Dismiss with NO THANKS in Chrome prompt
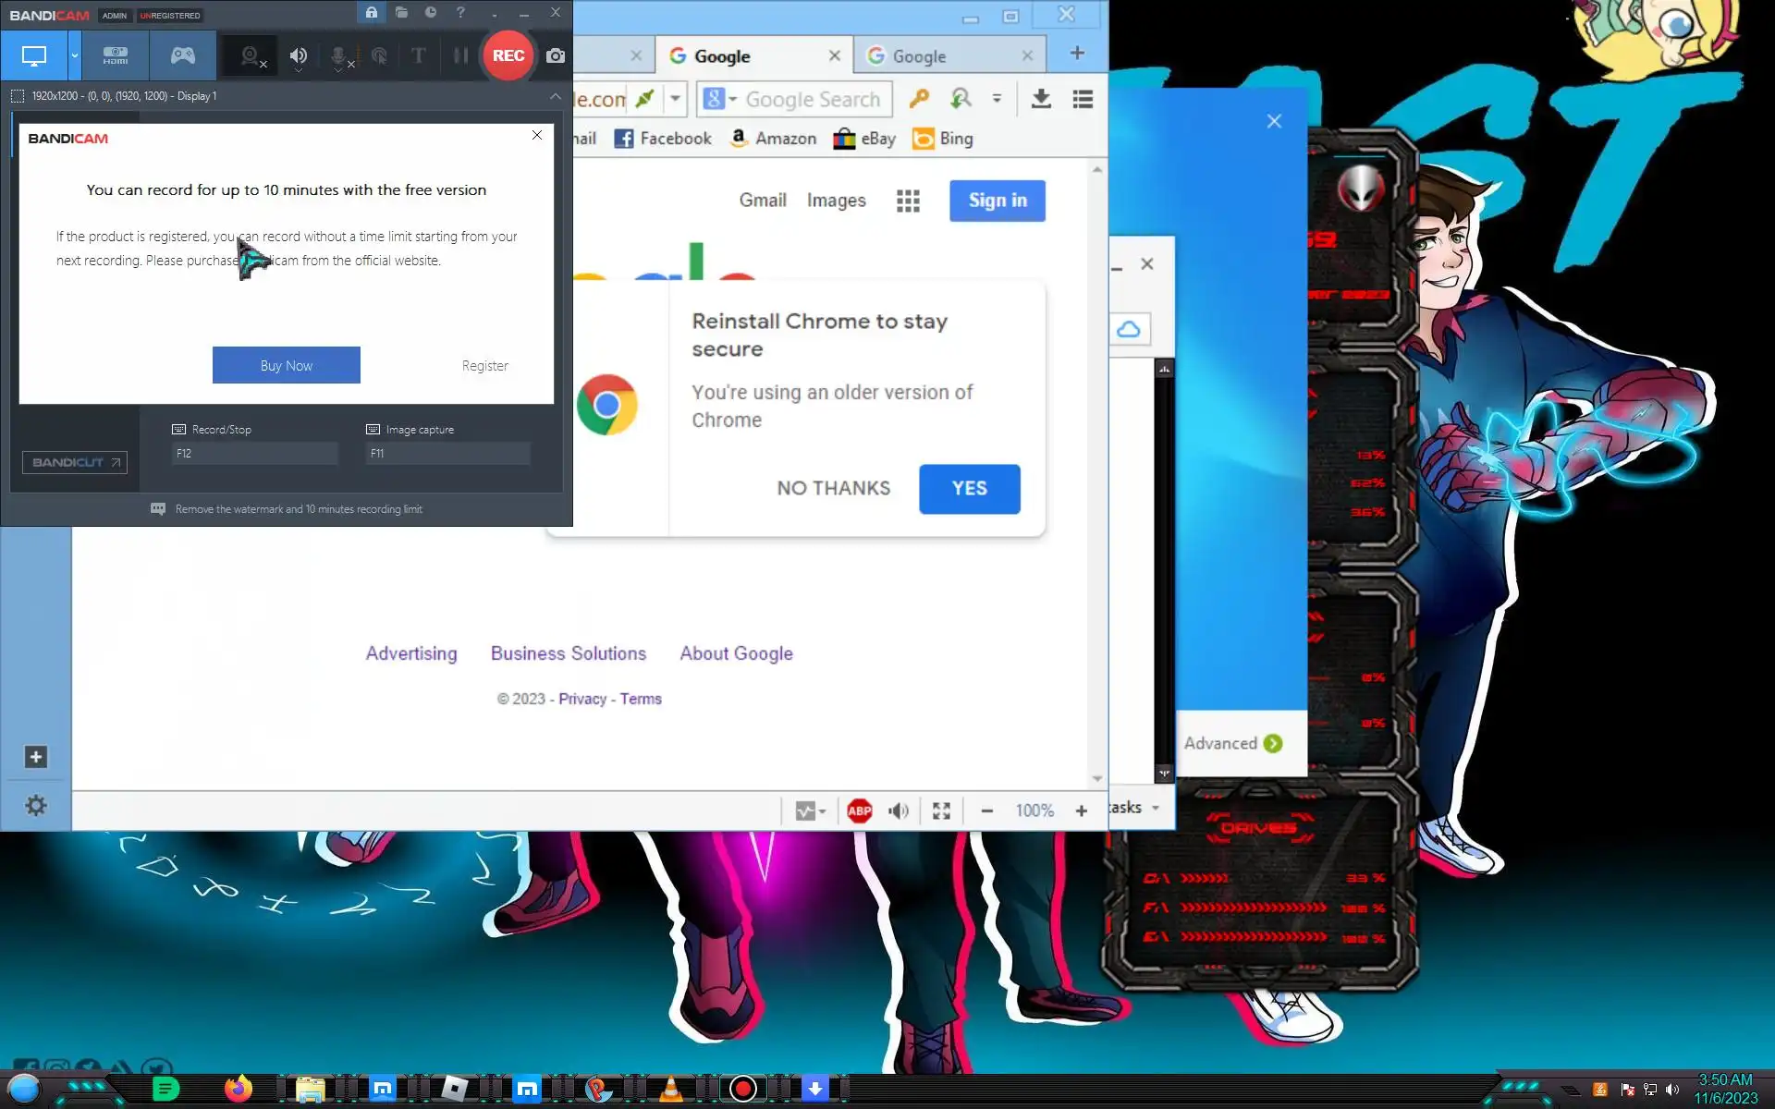 [x=833, y=488]
